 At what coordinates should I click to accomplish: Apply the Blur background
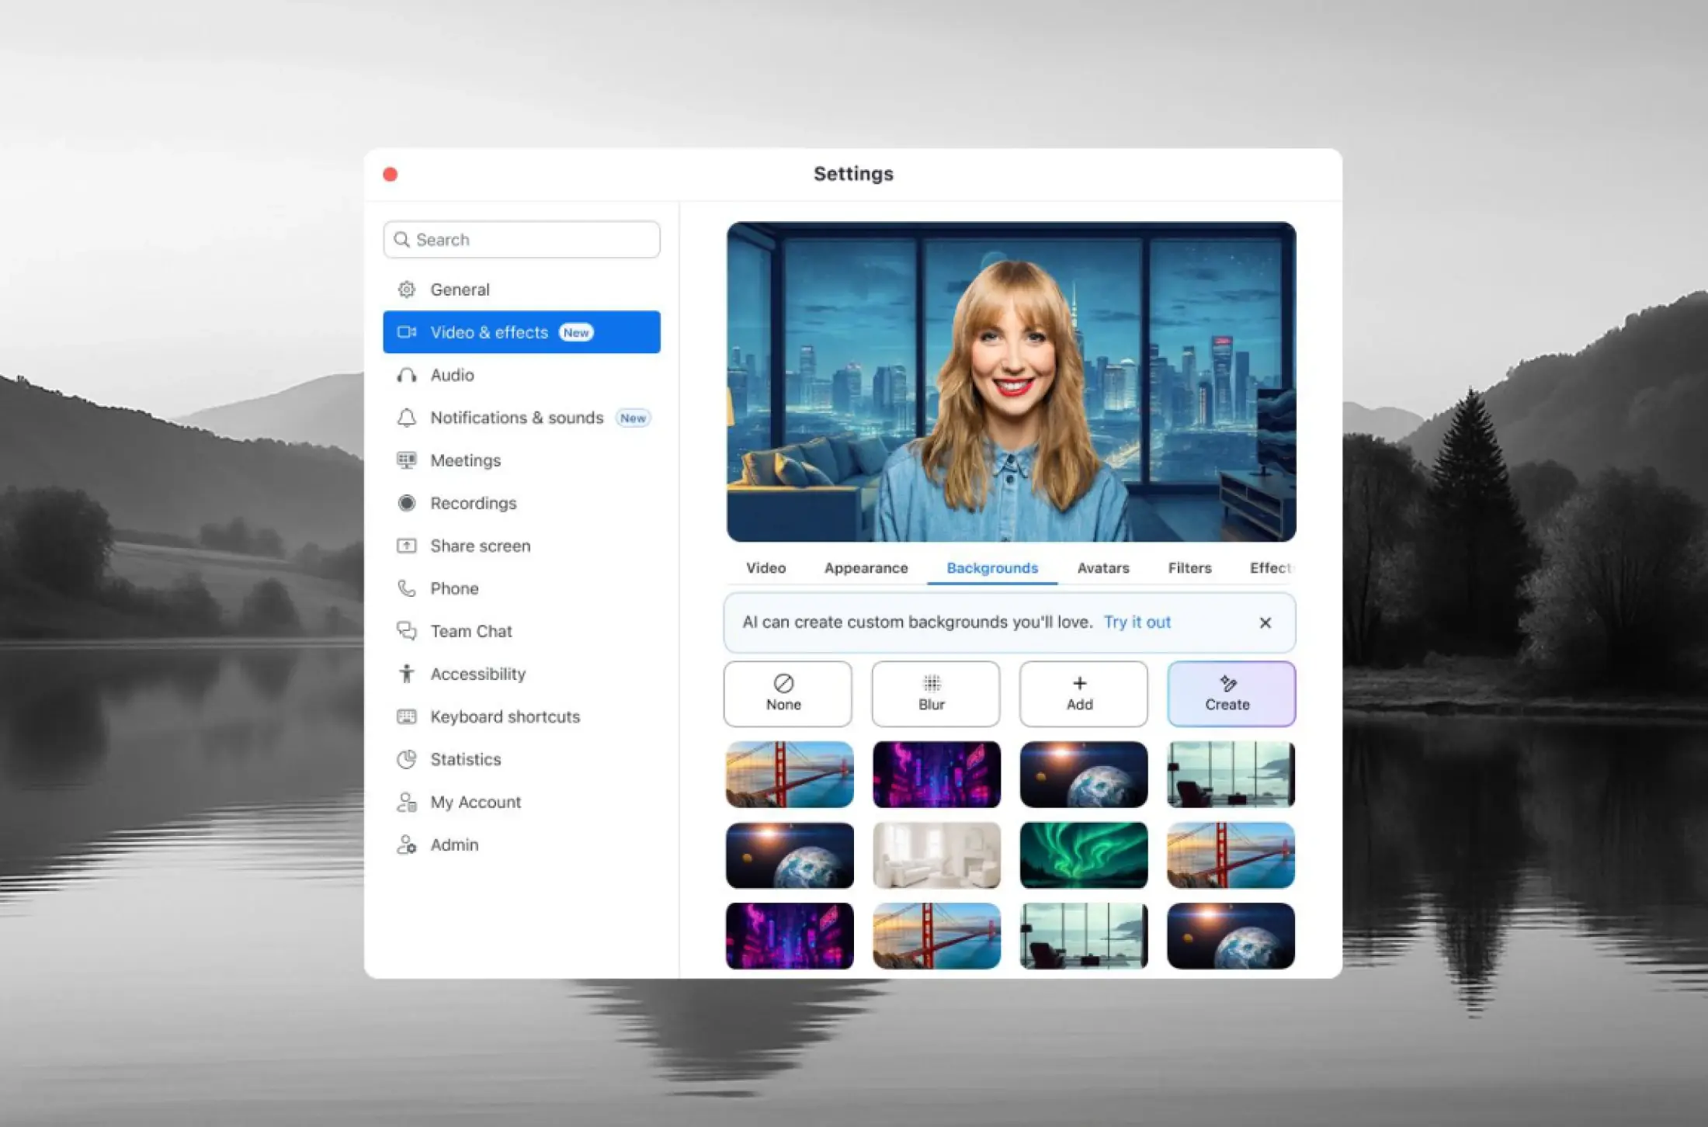click(936, 694)
